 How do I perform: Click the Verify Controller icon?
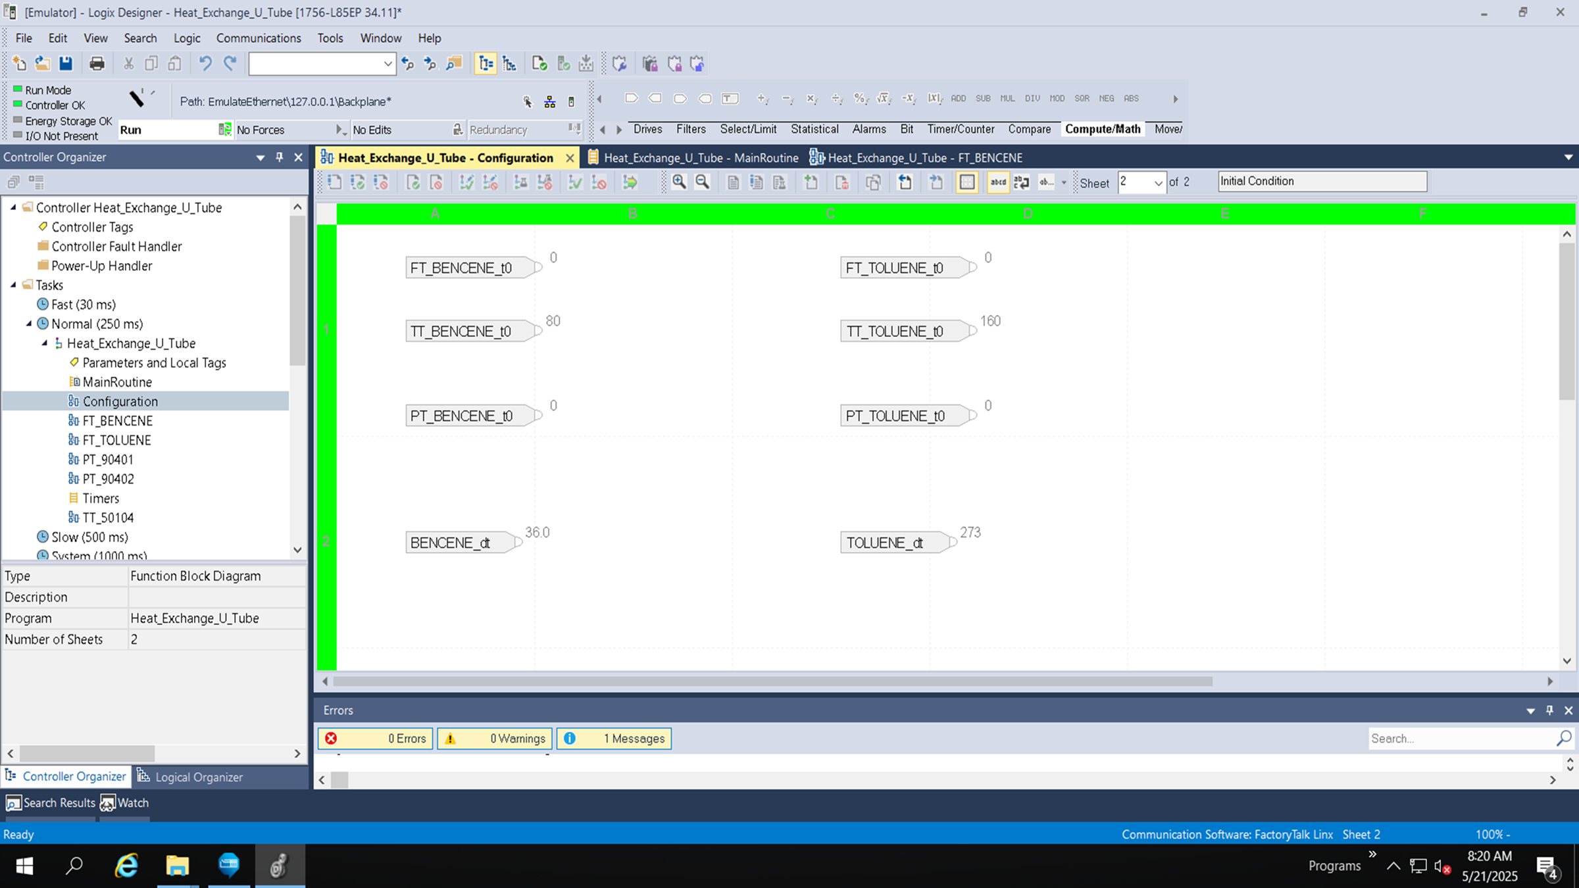click(x=563, y=63)
